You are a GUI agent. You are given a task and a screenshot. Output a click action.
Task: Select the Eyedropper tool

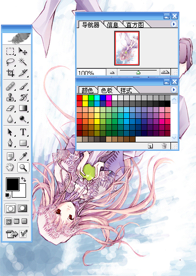23,156
